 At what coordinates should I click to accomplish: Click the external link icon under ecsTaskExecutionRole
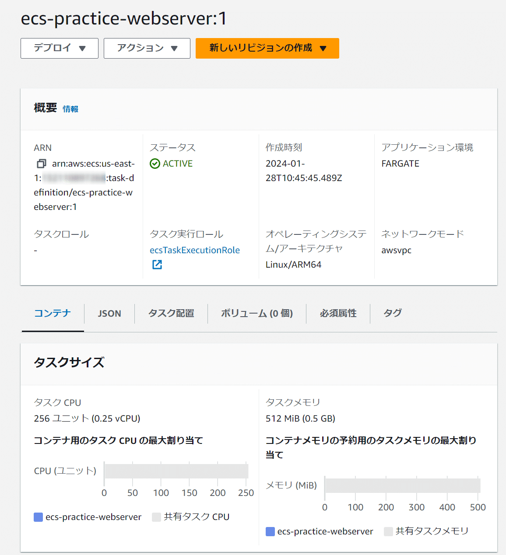click(157, 265)
